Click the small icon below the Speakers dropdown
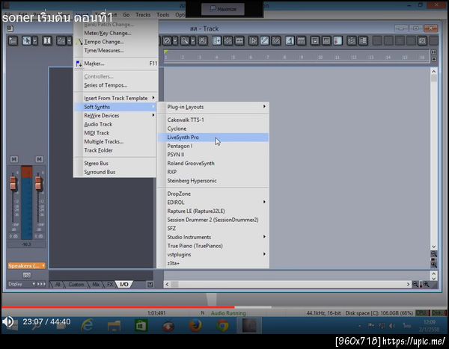 coord(27,275)
